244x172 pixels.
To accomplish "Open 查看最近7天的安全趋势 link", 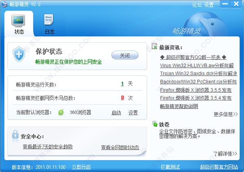I will tap(48, 146).
